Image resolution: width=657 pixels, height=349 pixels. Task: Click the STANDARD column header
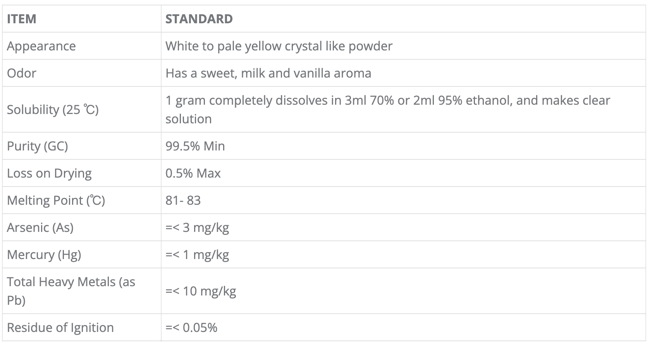pyautogui.click(x=199, y=19)
